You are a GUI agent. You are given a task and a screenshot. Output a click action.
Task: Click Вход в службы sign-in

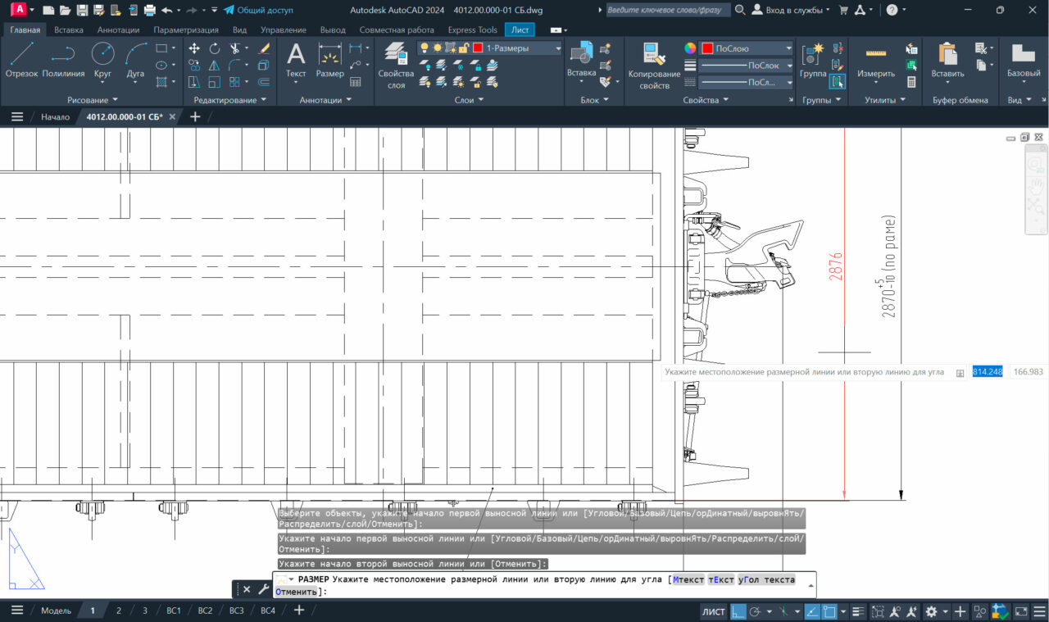pyautogui.click(x=792, y=10)
